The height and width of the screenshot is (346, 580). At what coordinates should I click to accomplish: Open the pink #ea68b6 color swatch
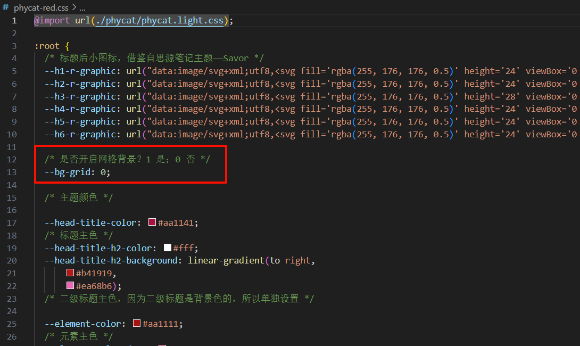(70, 285)
